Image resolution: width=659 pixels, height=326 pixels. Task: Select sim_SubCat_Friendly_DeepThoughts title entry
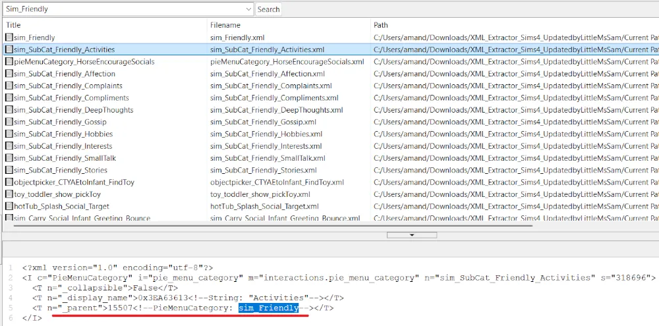74,110
